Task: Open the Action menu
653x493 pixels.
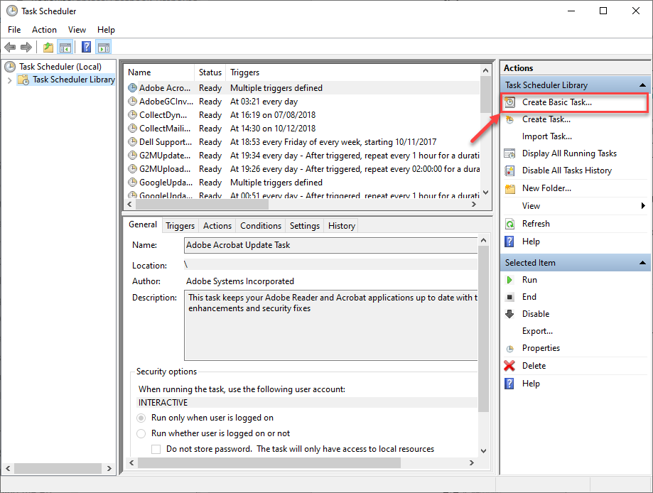Action: [x=44, y=30]
